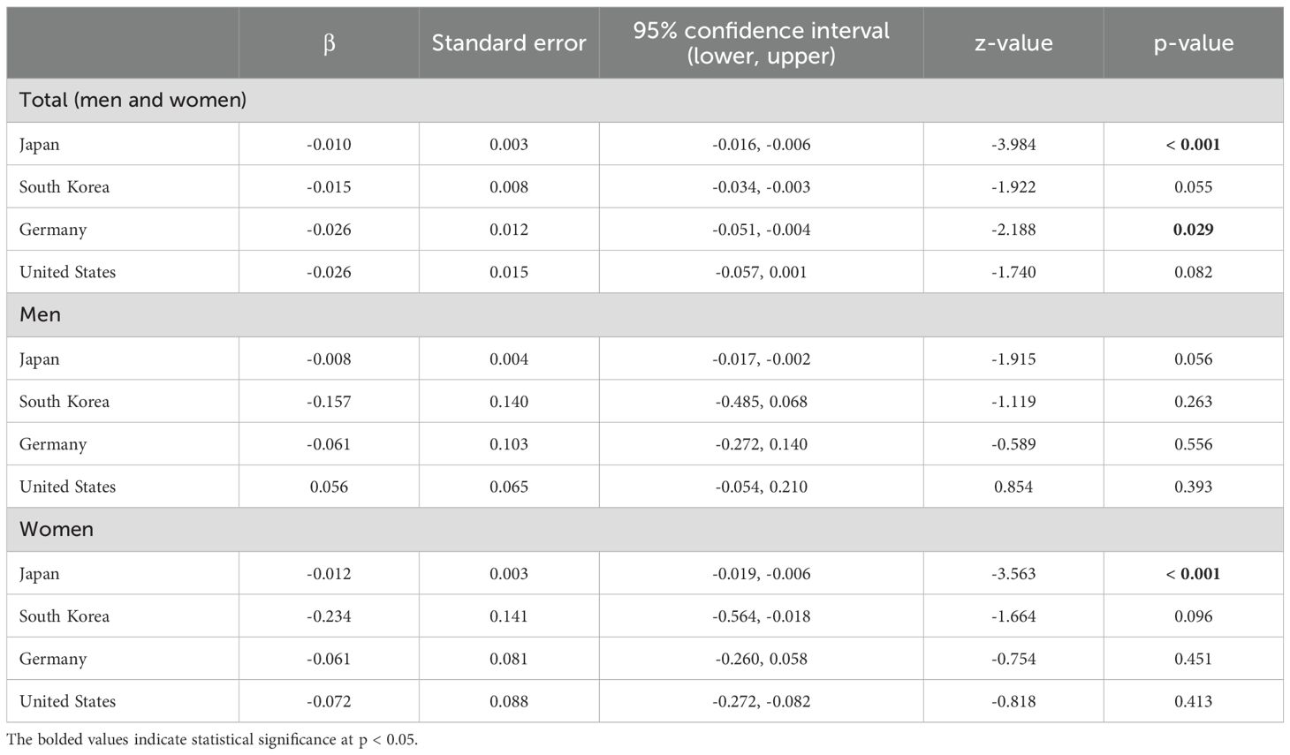The height and width of the screenshot is (755, 1290).
Task: Click the z-value column header
Action: coord(1013,43)
